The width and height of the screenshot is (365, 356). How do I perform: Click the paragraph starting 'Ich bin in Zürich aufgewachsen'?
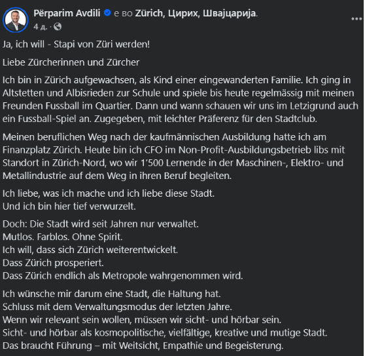pyautogui.click(x=181, y=100)
